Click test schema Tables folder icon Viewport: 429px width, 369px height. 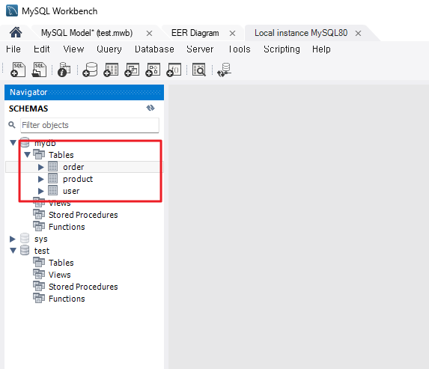(x=39, y=262)
